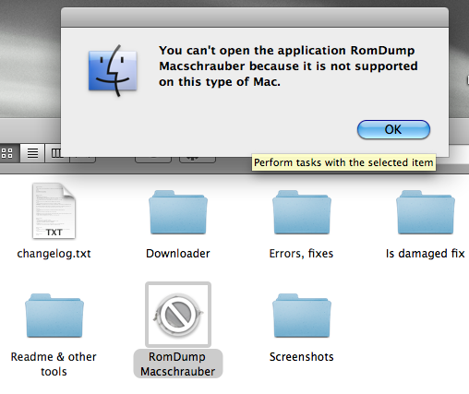Click the dialog title bar
The width and height of the screenshot is (469, 394).
[x=255, y=18]
